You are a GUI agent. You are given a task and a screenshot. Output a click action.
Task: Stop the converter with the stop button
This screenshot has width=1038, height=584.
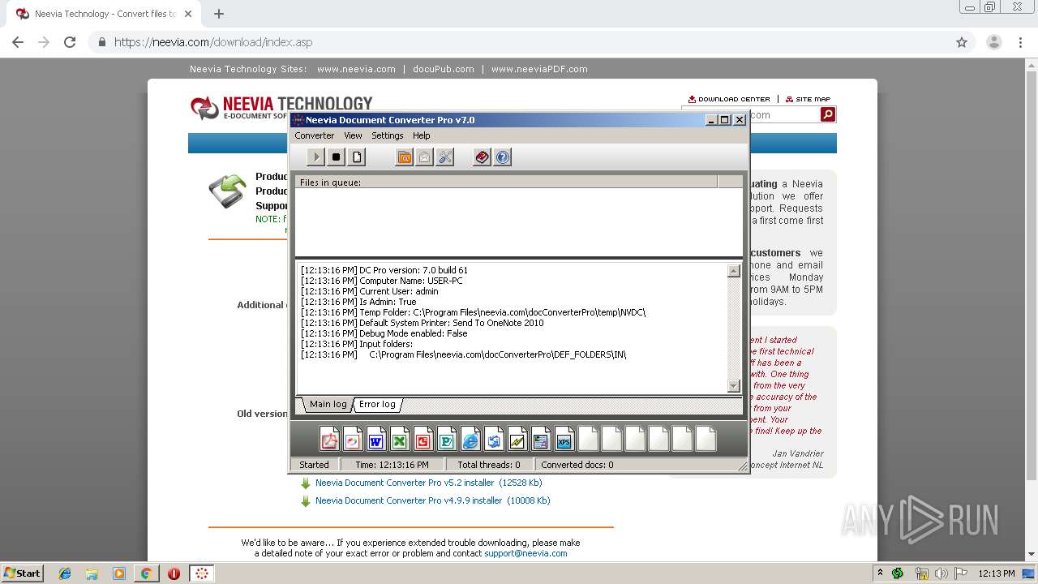336,157
